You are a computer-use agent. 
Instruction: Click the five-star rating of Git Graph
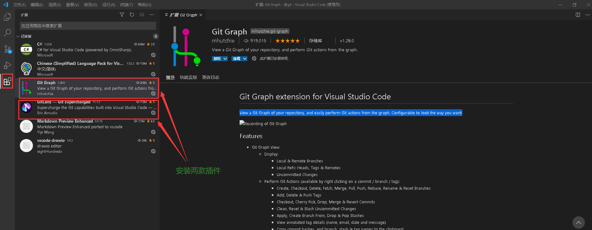[x=288, y=41]
